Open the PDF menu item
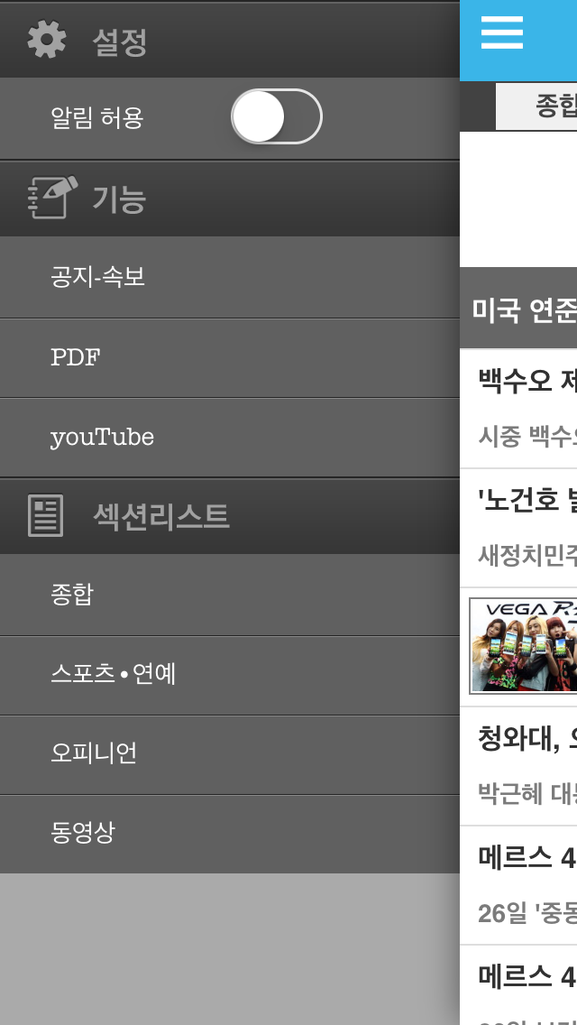Screen dimensions: 577x1025 [230, 358]
